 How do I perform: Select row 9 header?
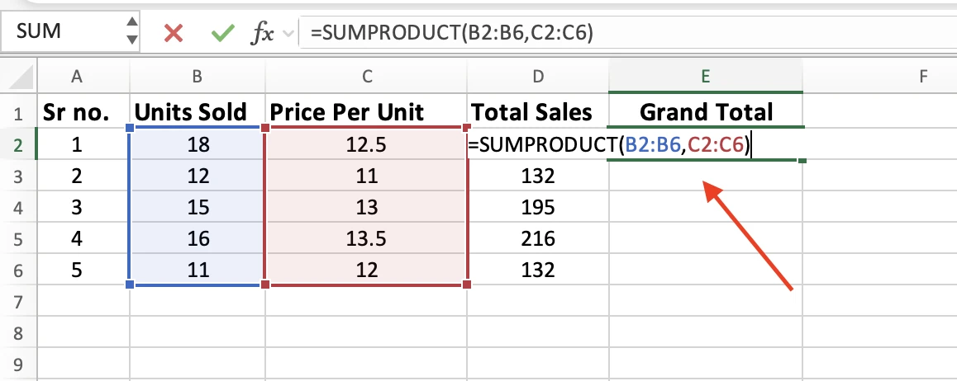18,365
